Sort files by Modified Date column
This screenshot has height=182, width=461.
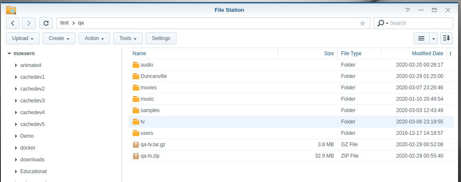point(427,54)
